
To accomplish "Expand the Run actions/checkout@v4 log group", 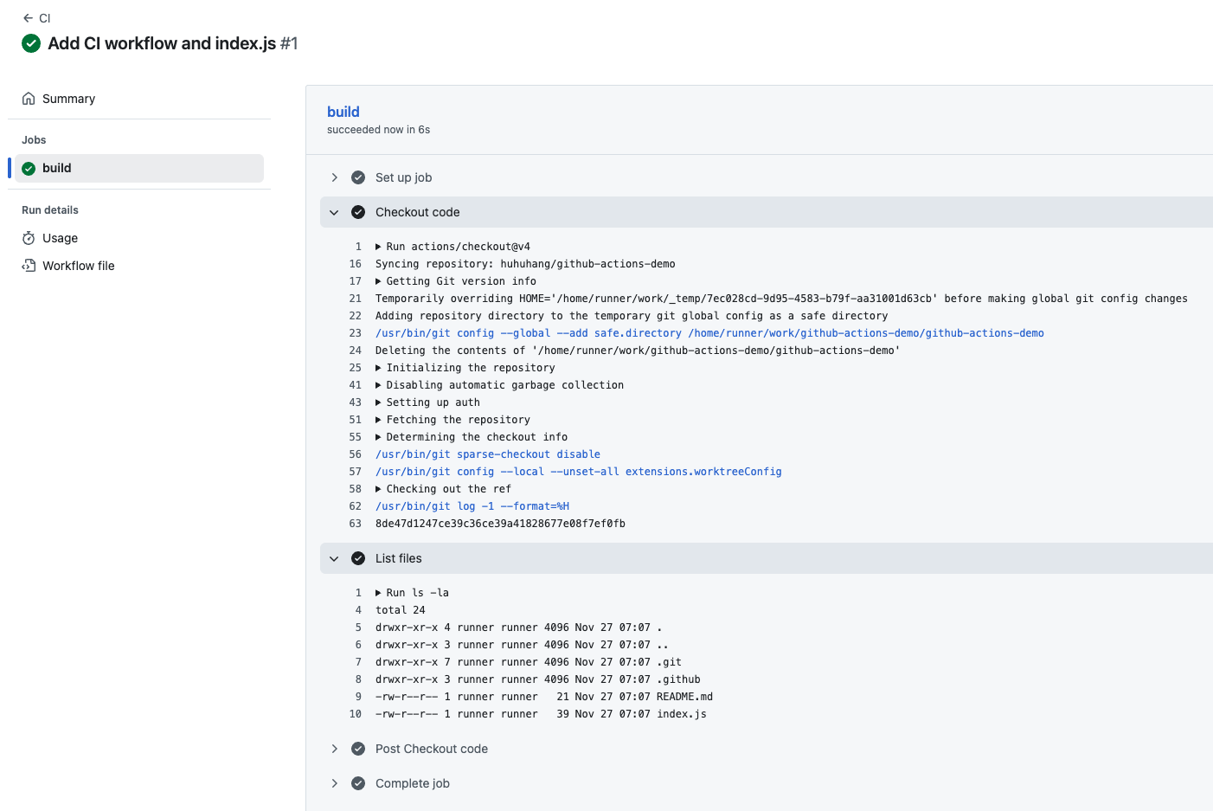I will (x=377, y=246).
